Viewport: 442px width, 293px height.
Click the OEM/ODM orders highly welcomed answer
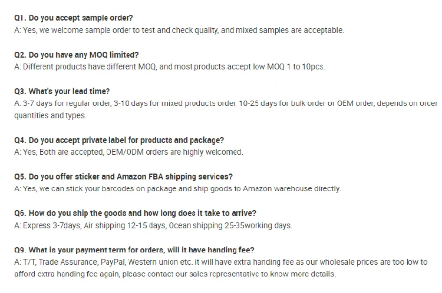tap(128, 152)
